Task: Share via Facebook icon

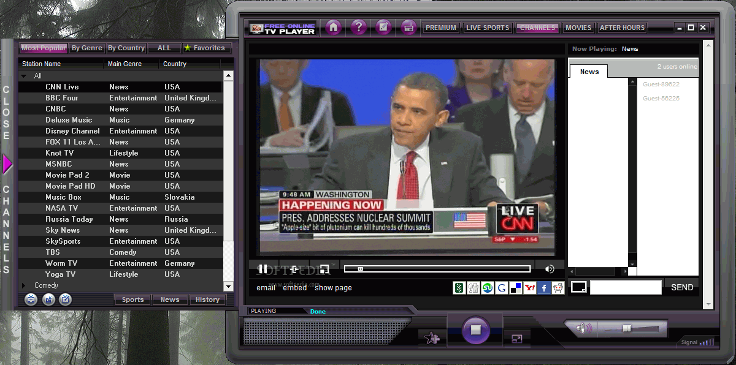Action: point(543,288)
